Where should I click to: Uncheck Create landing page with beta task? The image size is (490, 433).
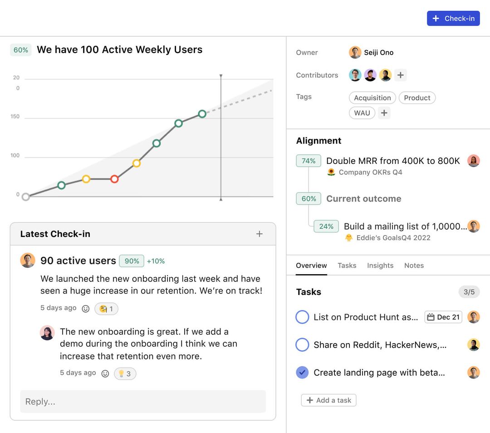(302, 373)
